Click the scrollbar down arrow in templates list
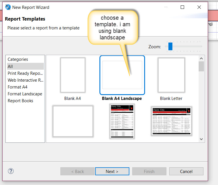 click(x=201, y=139)
